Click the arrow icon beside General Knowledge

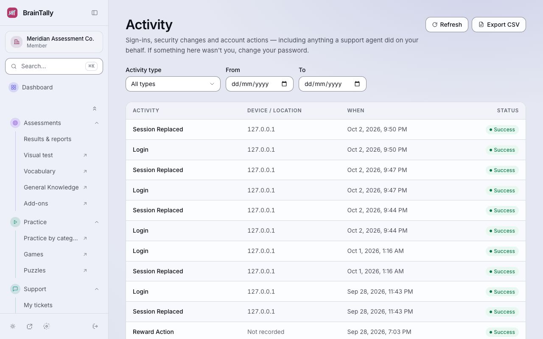point(85,187)
